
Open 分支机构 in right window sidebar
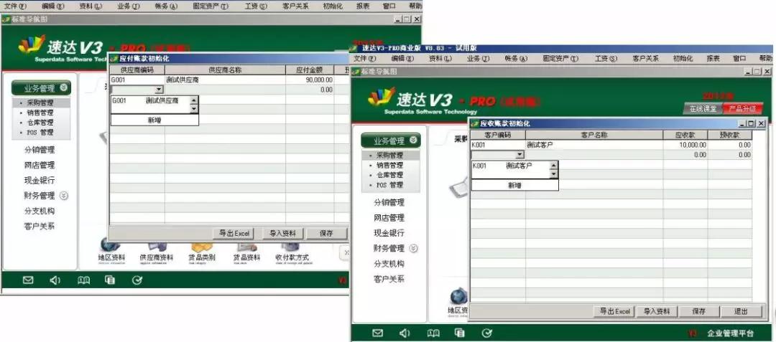[389, 264]
